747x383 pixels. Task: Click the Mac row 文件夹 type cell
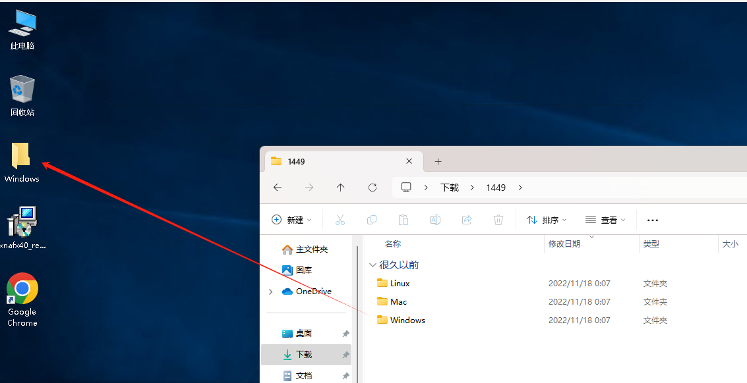[655, 301]
